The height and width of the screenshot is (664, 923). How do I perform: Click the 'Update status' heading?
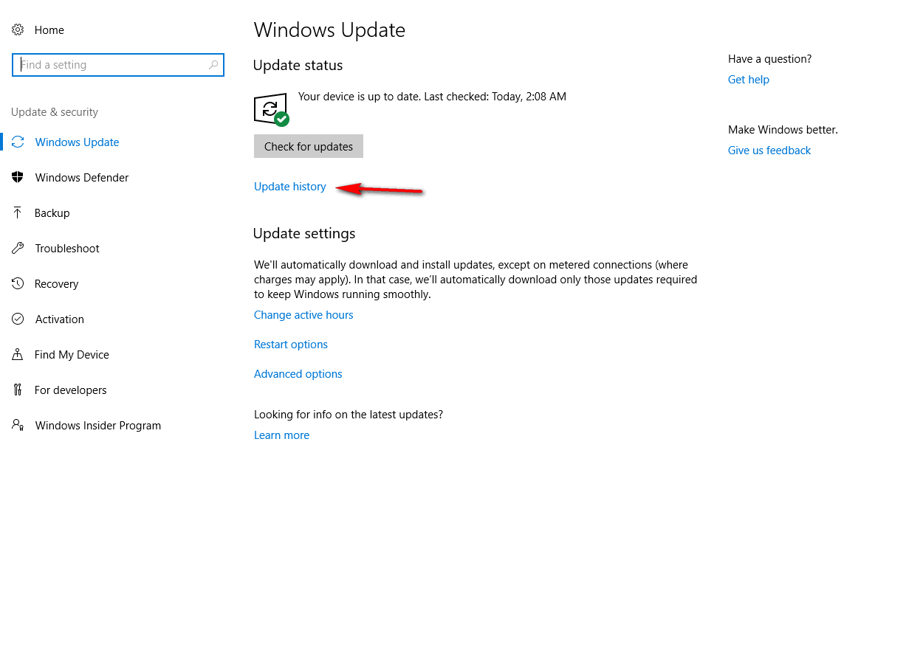[298, 66]
